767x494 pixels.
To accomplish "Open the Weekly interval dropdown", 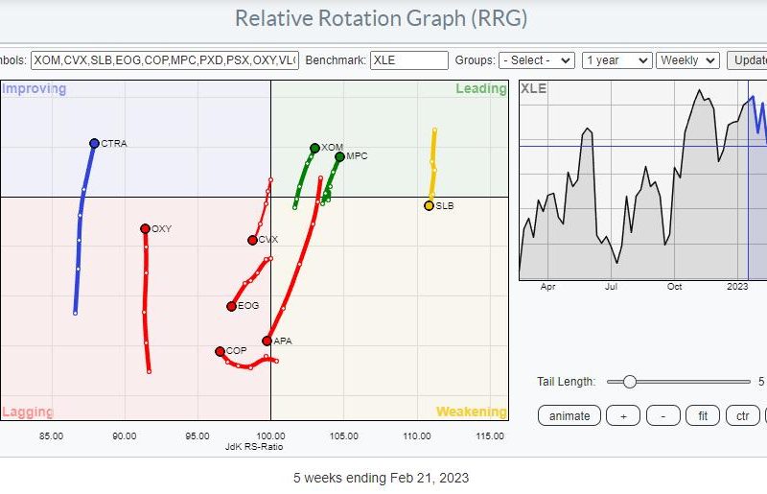I will click(687, 60).
